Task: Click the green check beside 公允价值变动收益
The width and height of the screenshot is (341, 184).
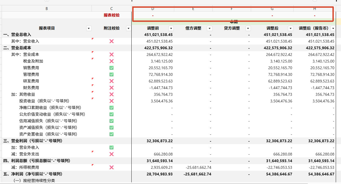Action: 111,114
